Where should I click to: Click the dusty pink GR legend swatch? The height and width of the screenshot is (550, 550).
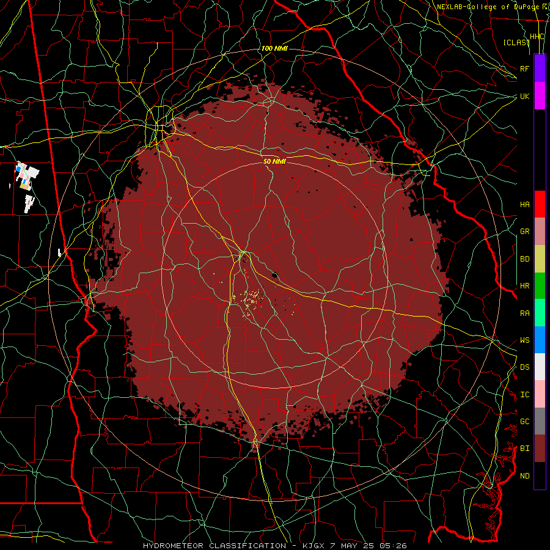(540, 231)
